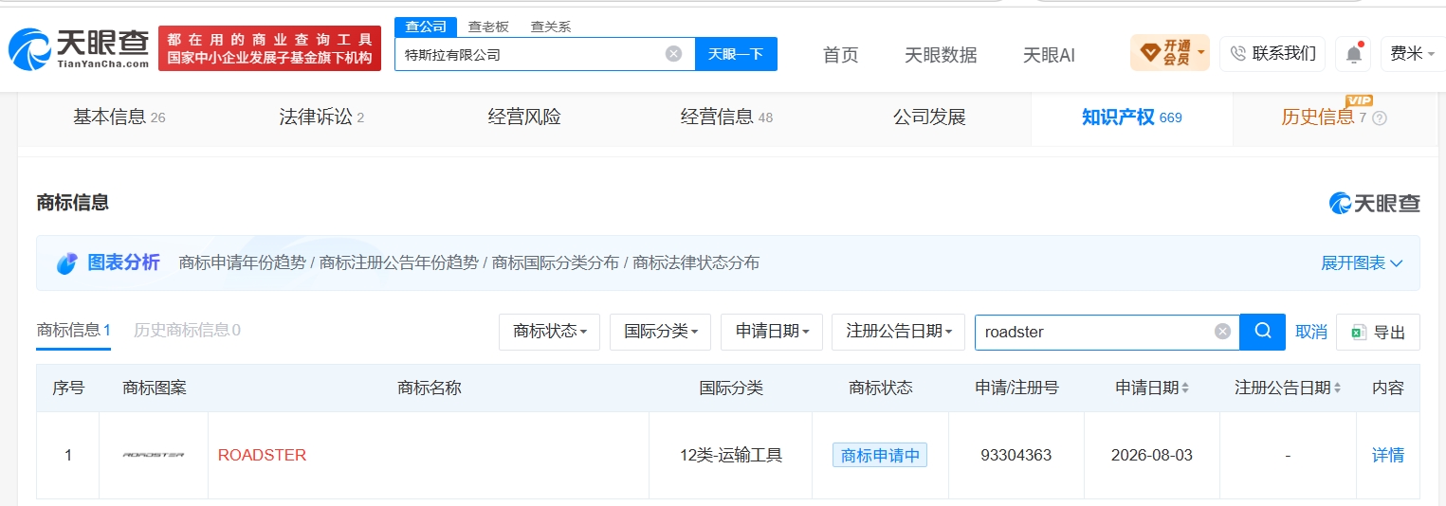The width and height of the screenshot is (1446, 506).
Task: Select the 商标信息 1 sub-tab
Action: [x=74, y=331]
